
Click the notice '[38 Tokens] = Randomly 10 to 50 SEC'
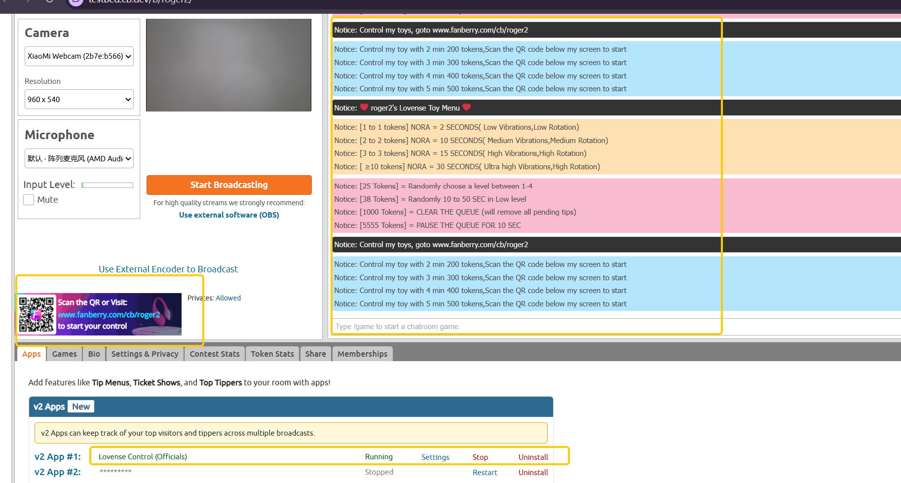coord(430,199)
